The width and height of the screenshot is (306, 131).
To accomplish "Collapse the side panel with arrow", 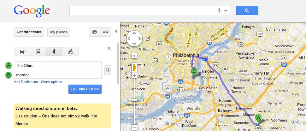I will click(116, 31).
